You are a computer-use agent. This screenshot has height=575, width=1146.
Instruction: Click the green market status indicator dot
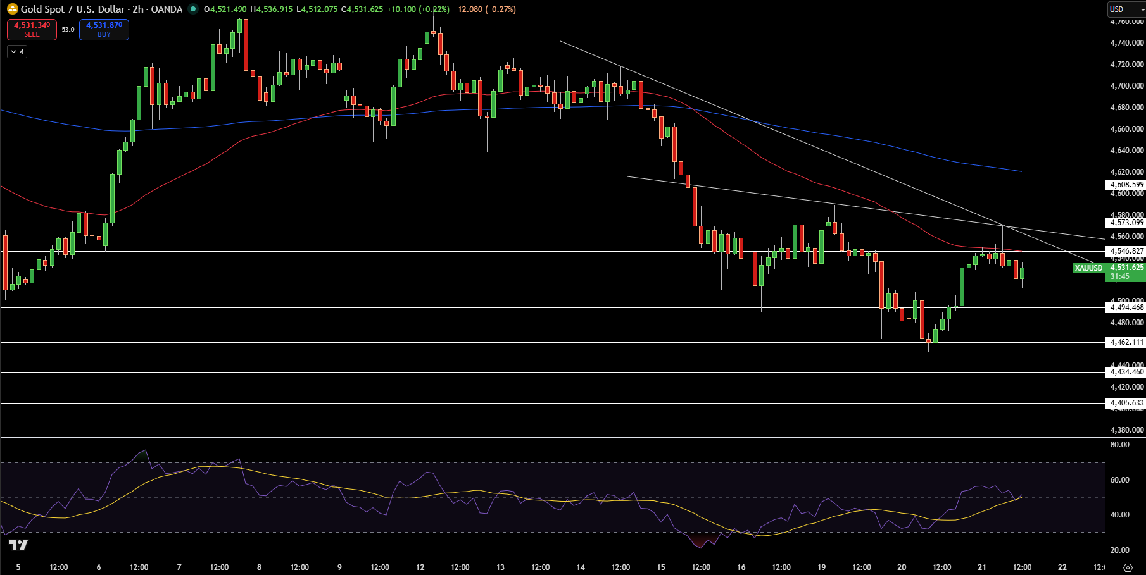pos(193,9)
